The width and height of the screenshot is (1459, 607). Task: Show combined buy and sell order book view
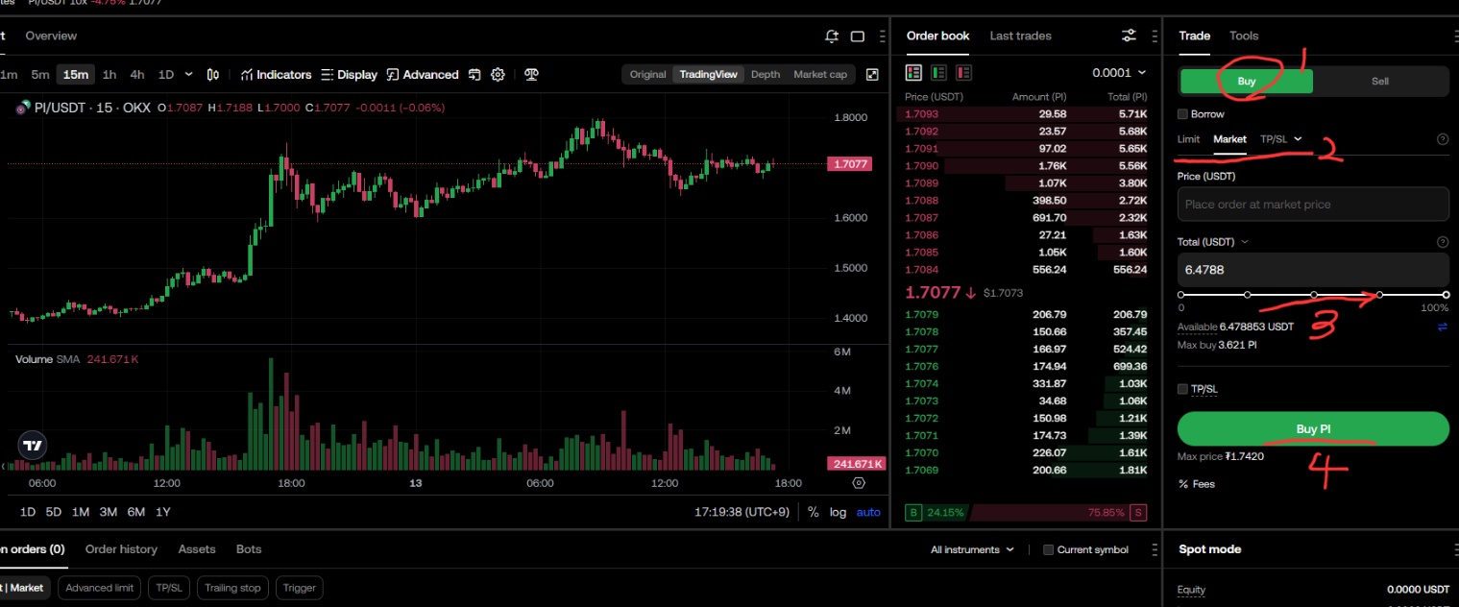(x=913, y=73)
